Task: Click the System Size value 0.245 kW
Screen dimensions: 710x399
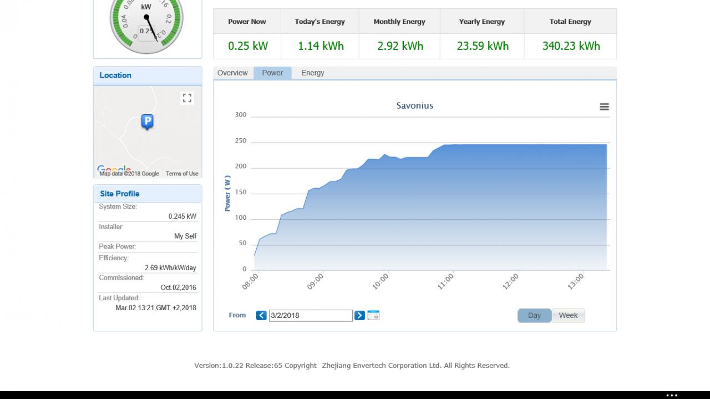Action: (182, 216)
